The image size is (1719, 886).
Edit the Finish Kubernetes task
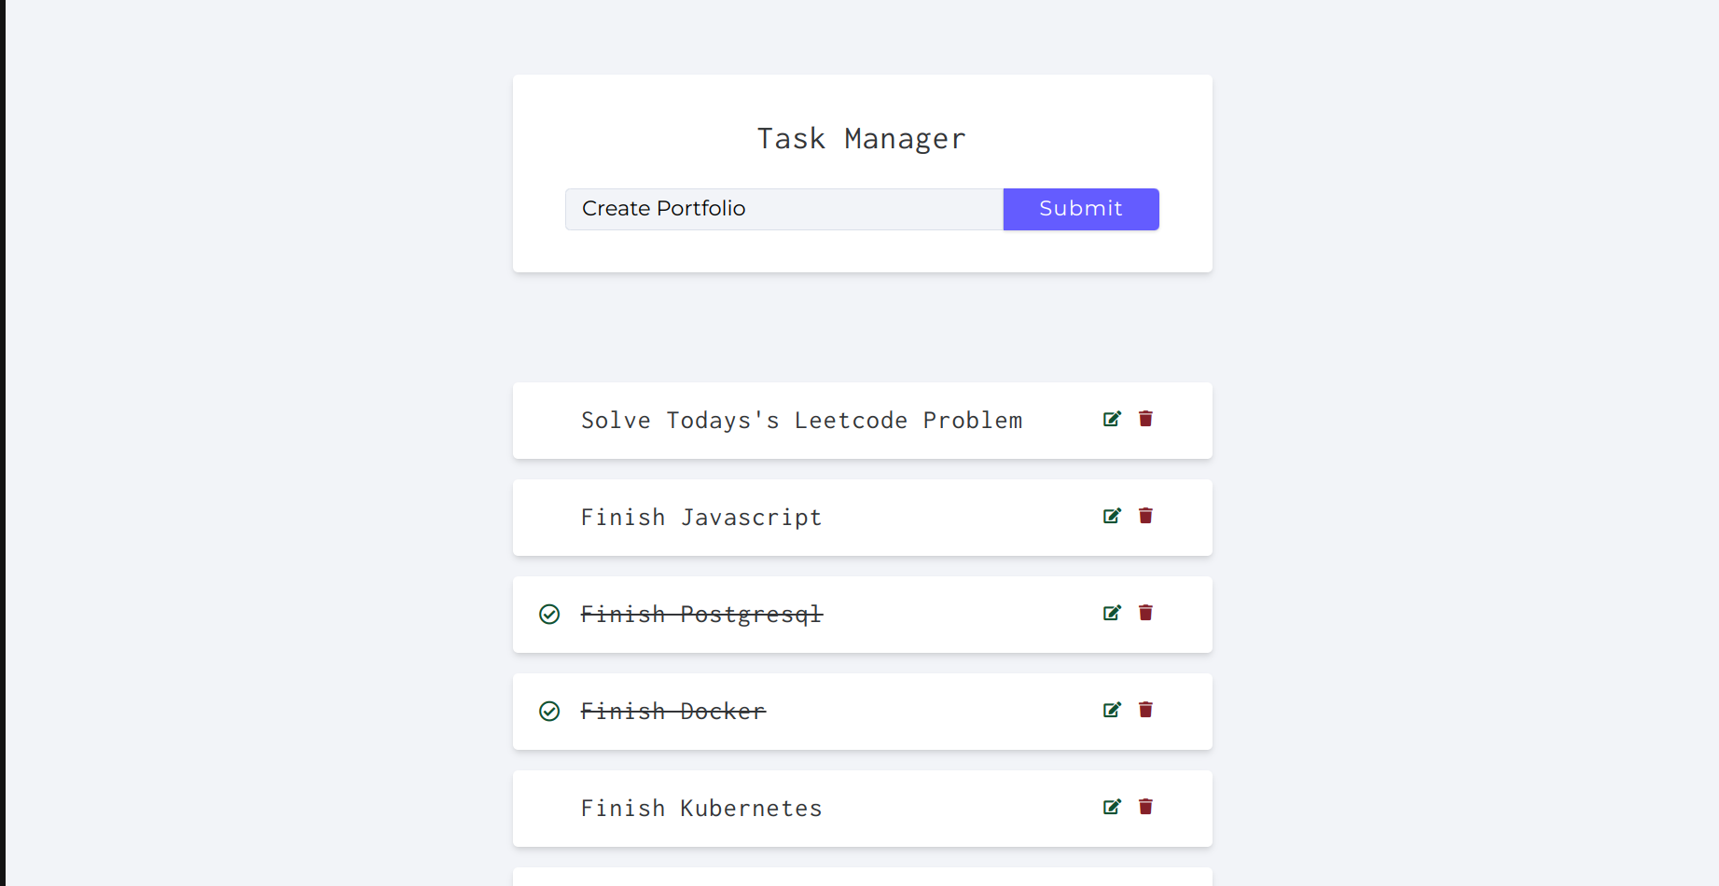point(1112,807)
